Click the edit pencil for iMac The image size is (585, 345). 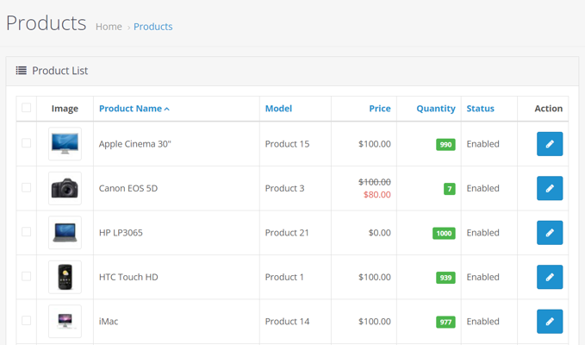pos(550,322)
